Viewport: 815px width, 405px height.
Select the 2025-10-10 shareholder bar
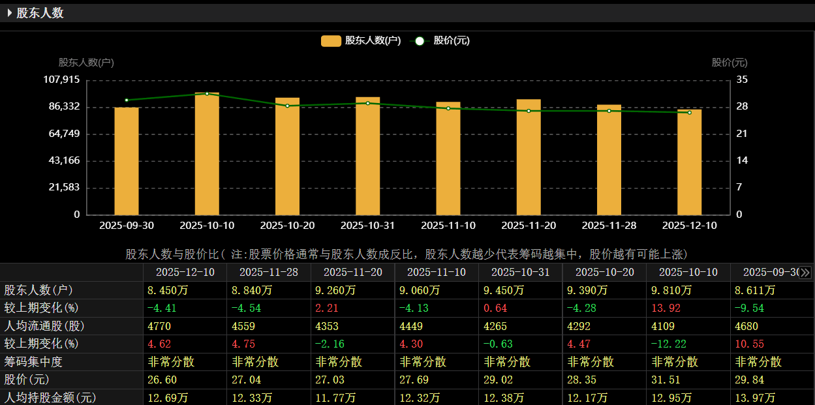point(207,154)
